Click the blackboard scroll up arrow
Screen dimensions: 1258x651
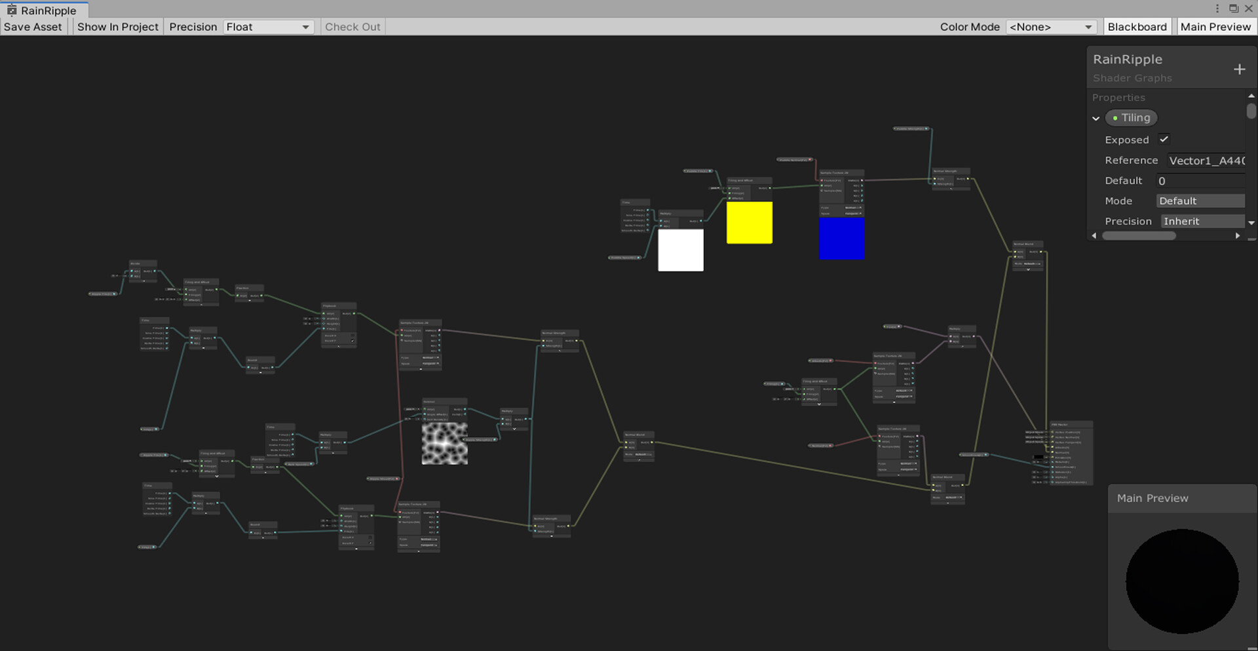pos(1251,96)
